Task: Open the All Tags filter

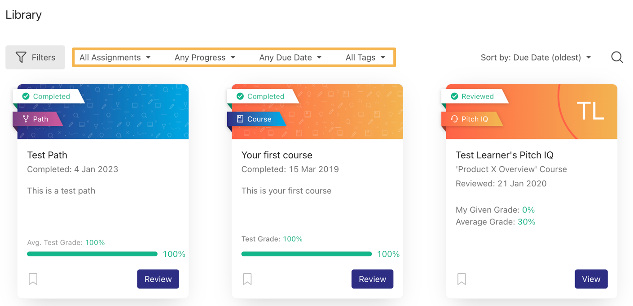Action: pos(365,57)
